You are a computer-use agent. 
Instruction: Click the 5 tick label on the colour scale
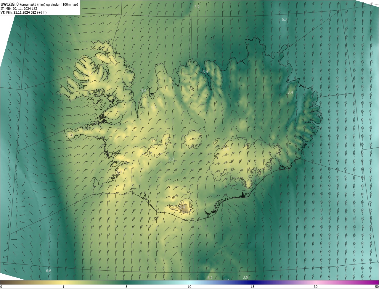click(126, 287)
